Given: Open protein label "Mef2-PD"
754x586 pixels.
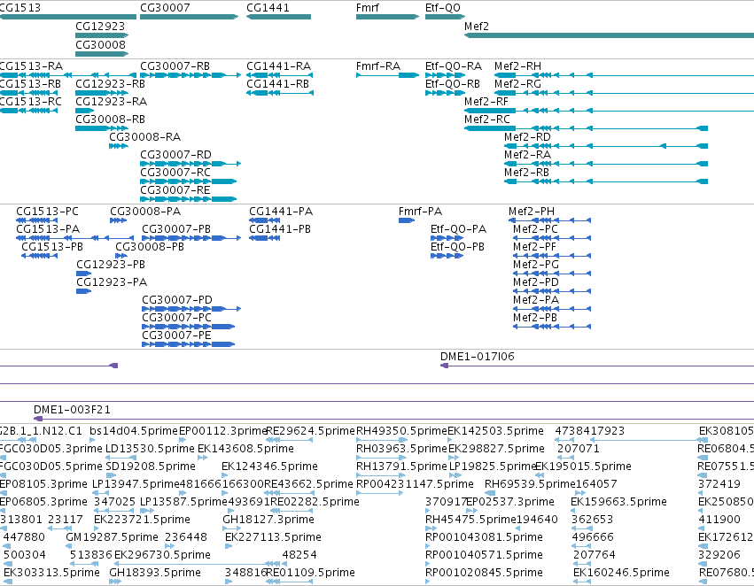Looking at the screenshot, I should (536, 282).
